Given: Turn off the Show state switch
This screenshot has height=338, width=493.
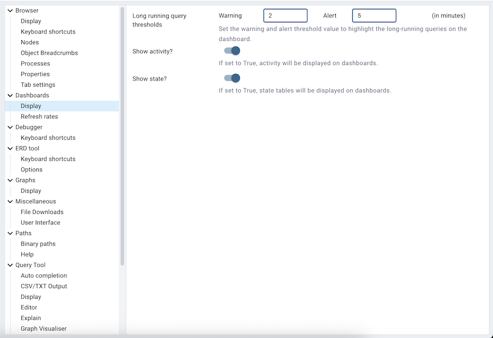Looking at the screenshot, I should (231, 78).
